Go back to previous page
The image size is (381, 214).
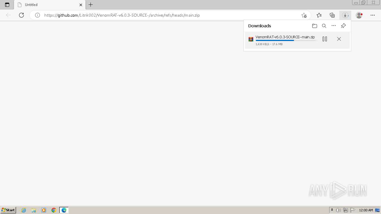(x=8, y=15)
